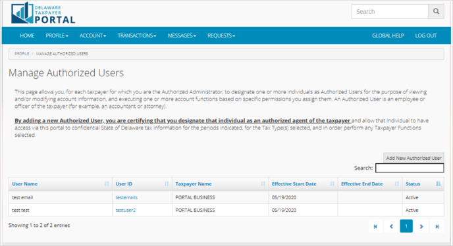Sort by Status column arrows
Viewport: 453px width, 246px height.
point(439,184)
